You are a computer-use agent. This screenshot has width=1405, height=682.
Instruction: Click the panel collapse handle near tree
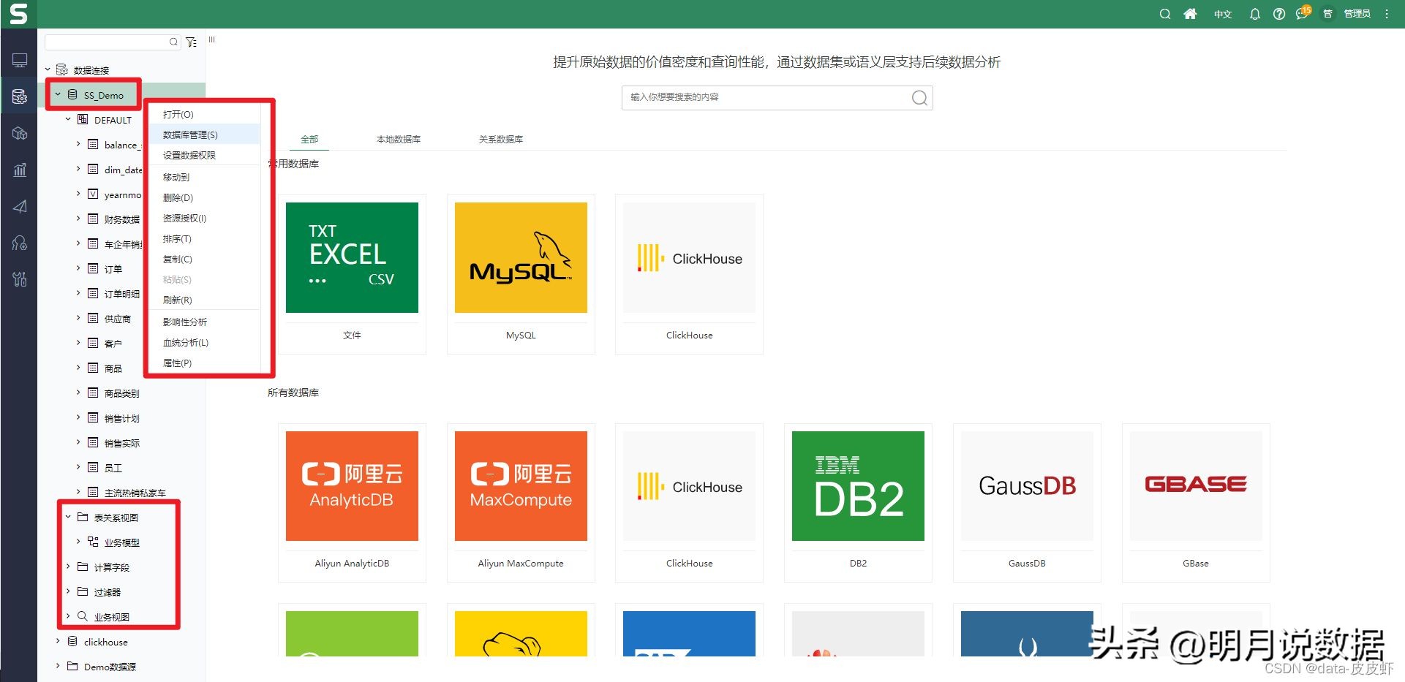(211, 39)
